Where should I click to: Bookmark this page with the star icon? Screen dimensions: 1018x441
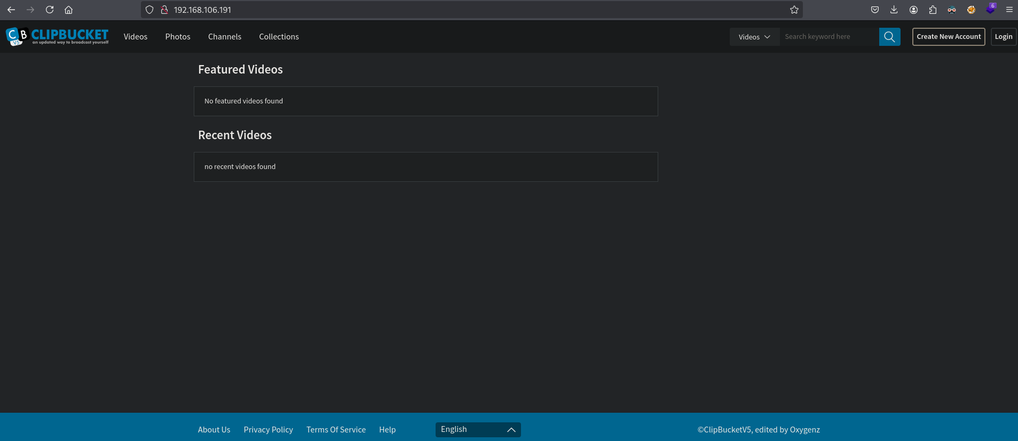click(x=794, y=10)
